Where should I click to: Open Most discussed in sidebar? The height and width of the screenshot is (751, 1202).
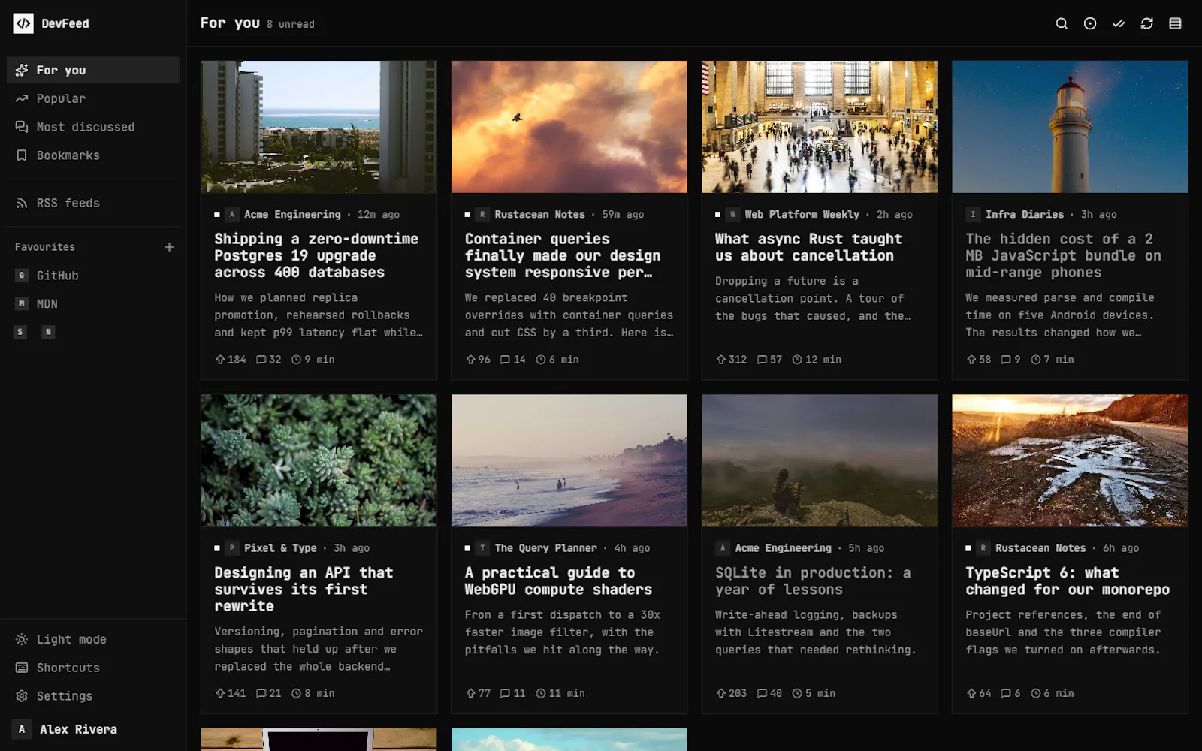coord(93,127)
